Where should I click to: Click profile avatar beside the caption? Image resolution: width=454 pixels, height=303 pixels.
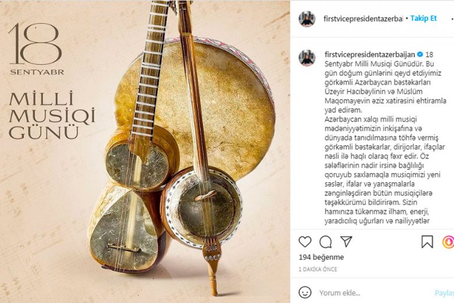(307, 58)
